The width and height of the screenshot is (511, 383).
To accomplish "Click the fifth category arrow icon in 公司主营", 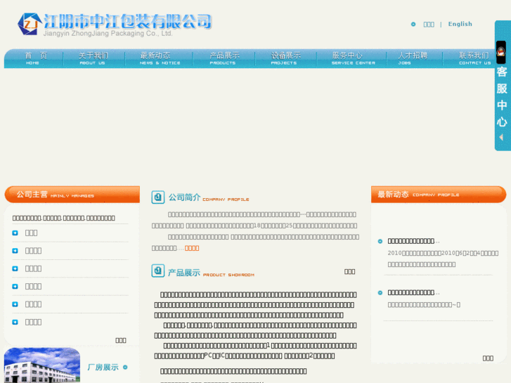I will [15, 304].
